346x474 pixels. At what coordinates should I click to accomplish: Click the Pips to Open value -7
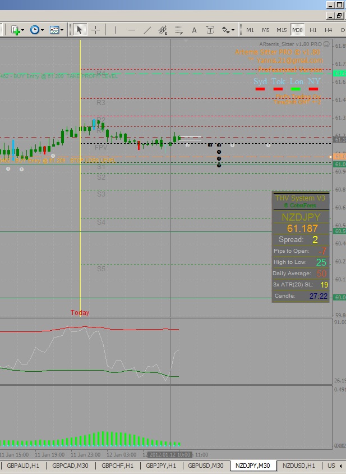pos(322,251)
